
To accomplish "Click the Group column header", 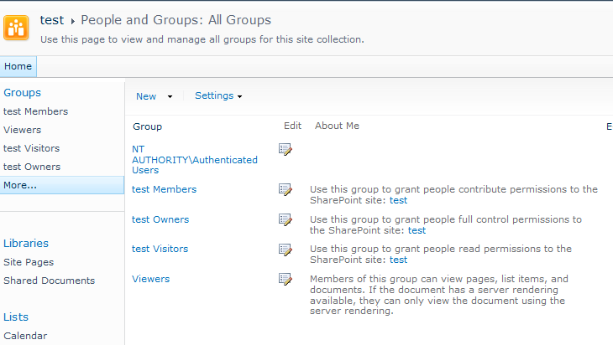I will [148, 126].
